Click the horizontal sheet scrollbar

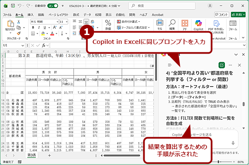tap(122, 155)
